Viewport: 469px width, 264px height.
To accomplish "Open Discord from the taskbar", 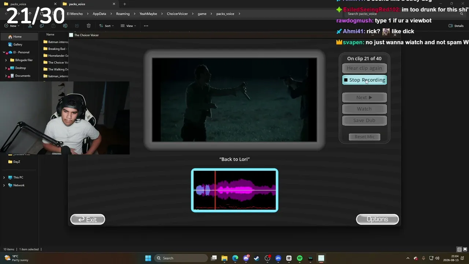I will click(246, 258).
